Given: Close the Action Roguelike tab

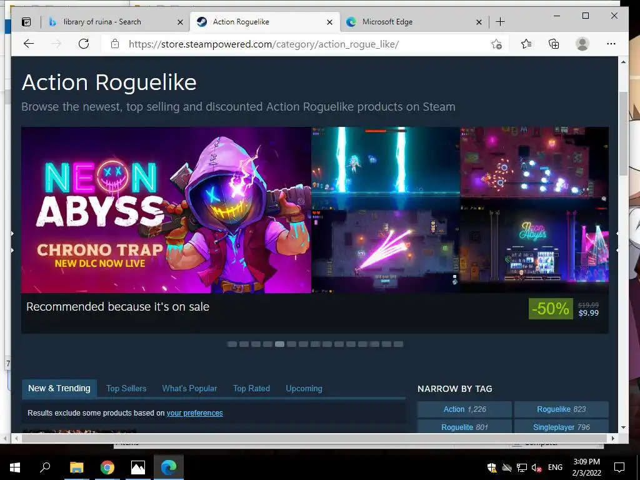Looking at the screenshot, I should (x=330, y=22).
